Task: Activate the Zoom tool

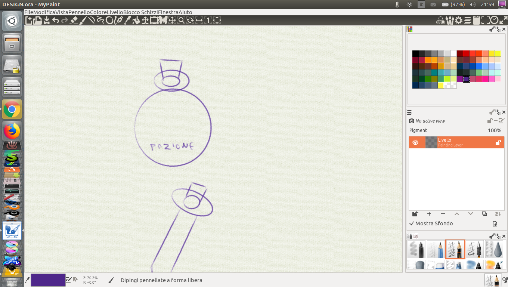Action: click(x=181, y=21)
